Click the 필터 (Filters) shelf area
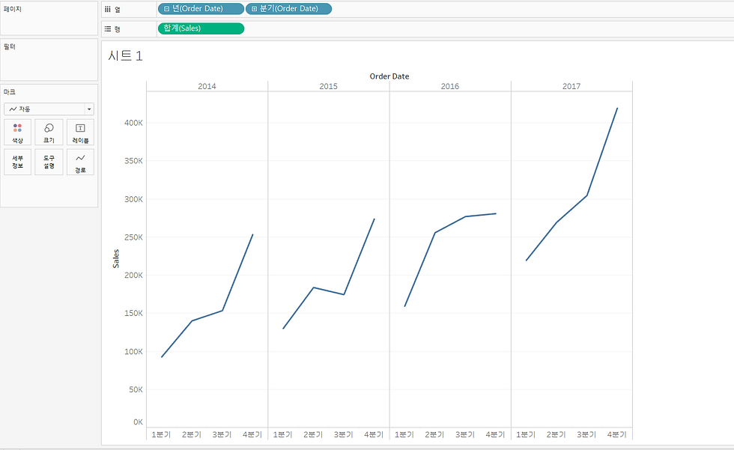The width and height of the screenshot is (734, 450). pyautogui.click(x=49, y=60)
